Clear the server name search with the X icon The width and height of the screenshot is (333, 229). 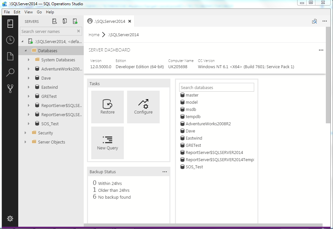[x=79, y=31]
